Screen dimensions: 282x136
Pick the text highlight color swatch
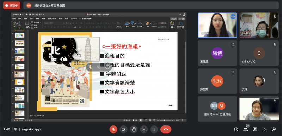[75, 27]
